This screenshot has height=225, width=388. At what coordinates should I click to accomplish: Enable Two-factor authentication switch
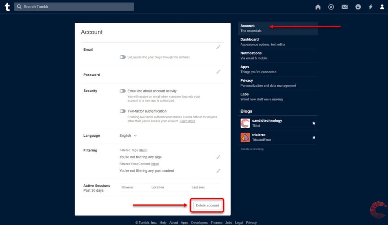[122, 111]
